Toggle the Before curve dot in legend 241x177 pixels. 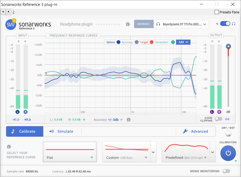click(118, 42)
